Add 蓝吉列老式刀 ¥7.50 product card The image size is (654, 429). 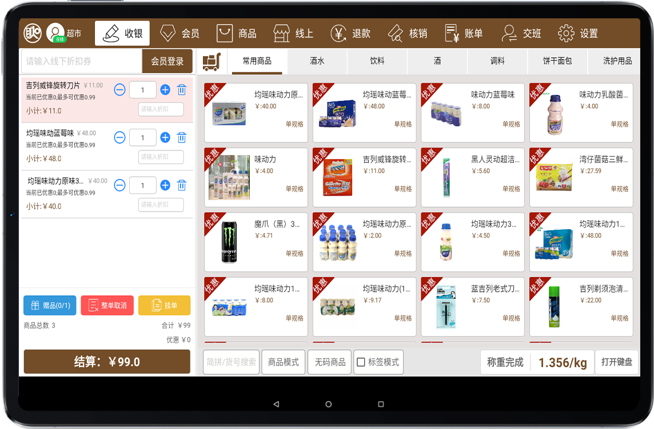(473, 307)
